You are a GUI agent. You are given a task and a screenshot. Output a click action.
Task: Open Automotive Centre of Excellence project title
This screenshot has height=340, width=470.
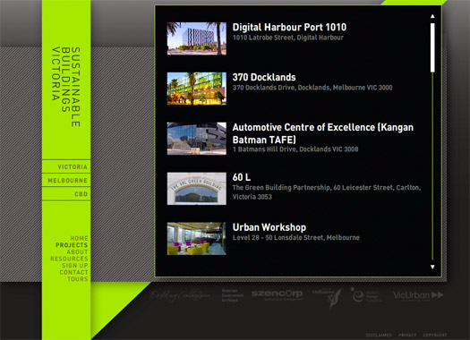[323, 133]
